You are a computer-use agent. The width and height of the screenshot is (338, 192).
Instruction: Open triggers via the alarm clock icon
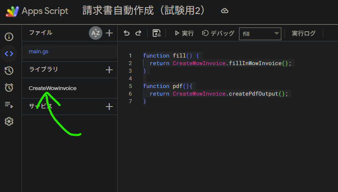point(9,88)
